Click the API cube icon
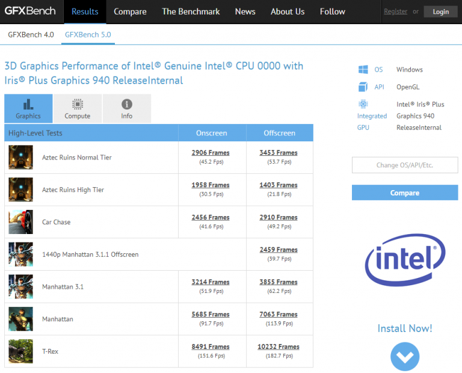 pyautogui.click(x=363, y=87)
